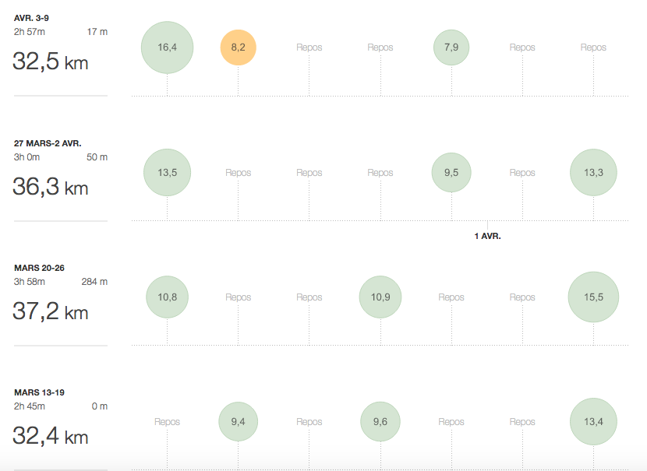The height and width of the screenshot is (471, 647).
Task: Open the MARS 13-19 week heading
Action: [x=39, y=392]
